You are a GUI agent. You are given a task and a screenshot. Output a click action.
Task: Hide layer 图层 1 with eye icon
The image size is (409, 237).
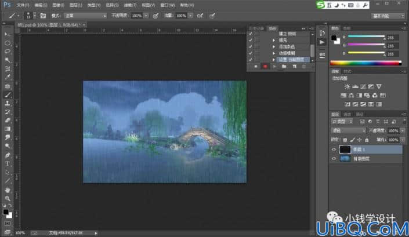[334, 150]
